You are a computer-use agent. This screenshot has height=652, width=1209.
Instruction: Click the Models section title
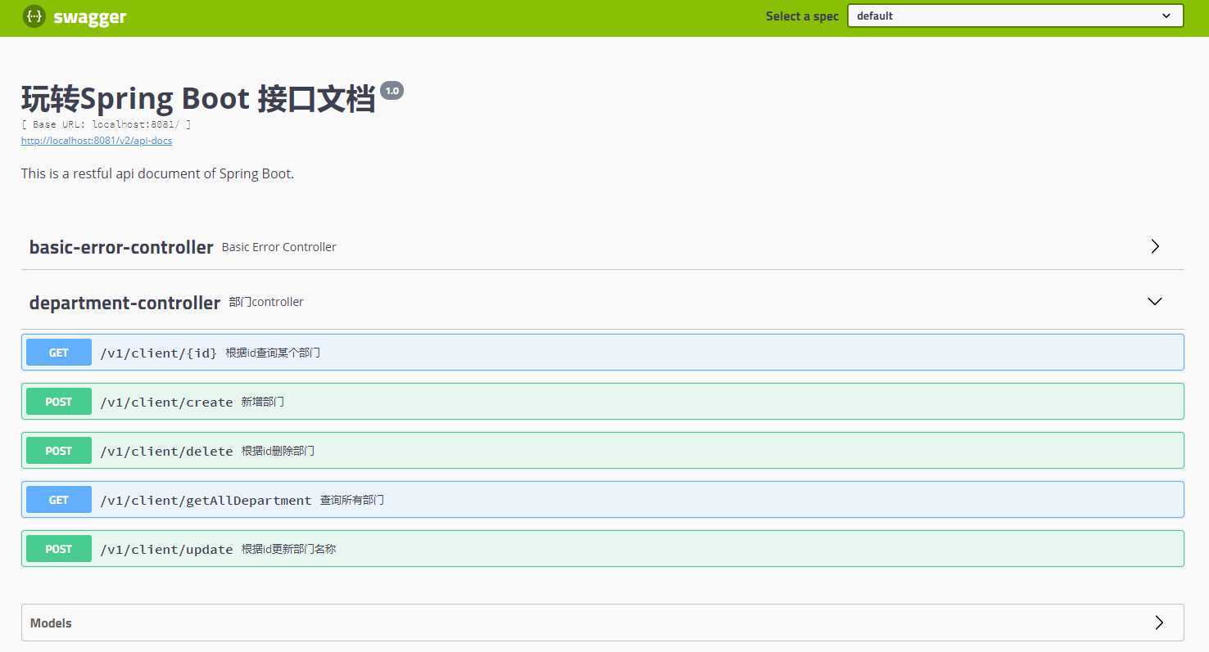pos(51,623)
